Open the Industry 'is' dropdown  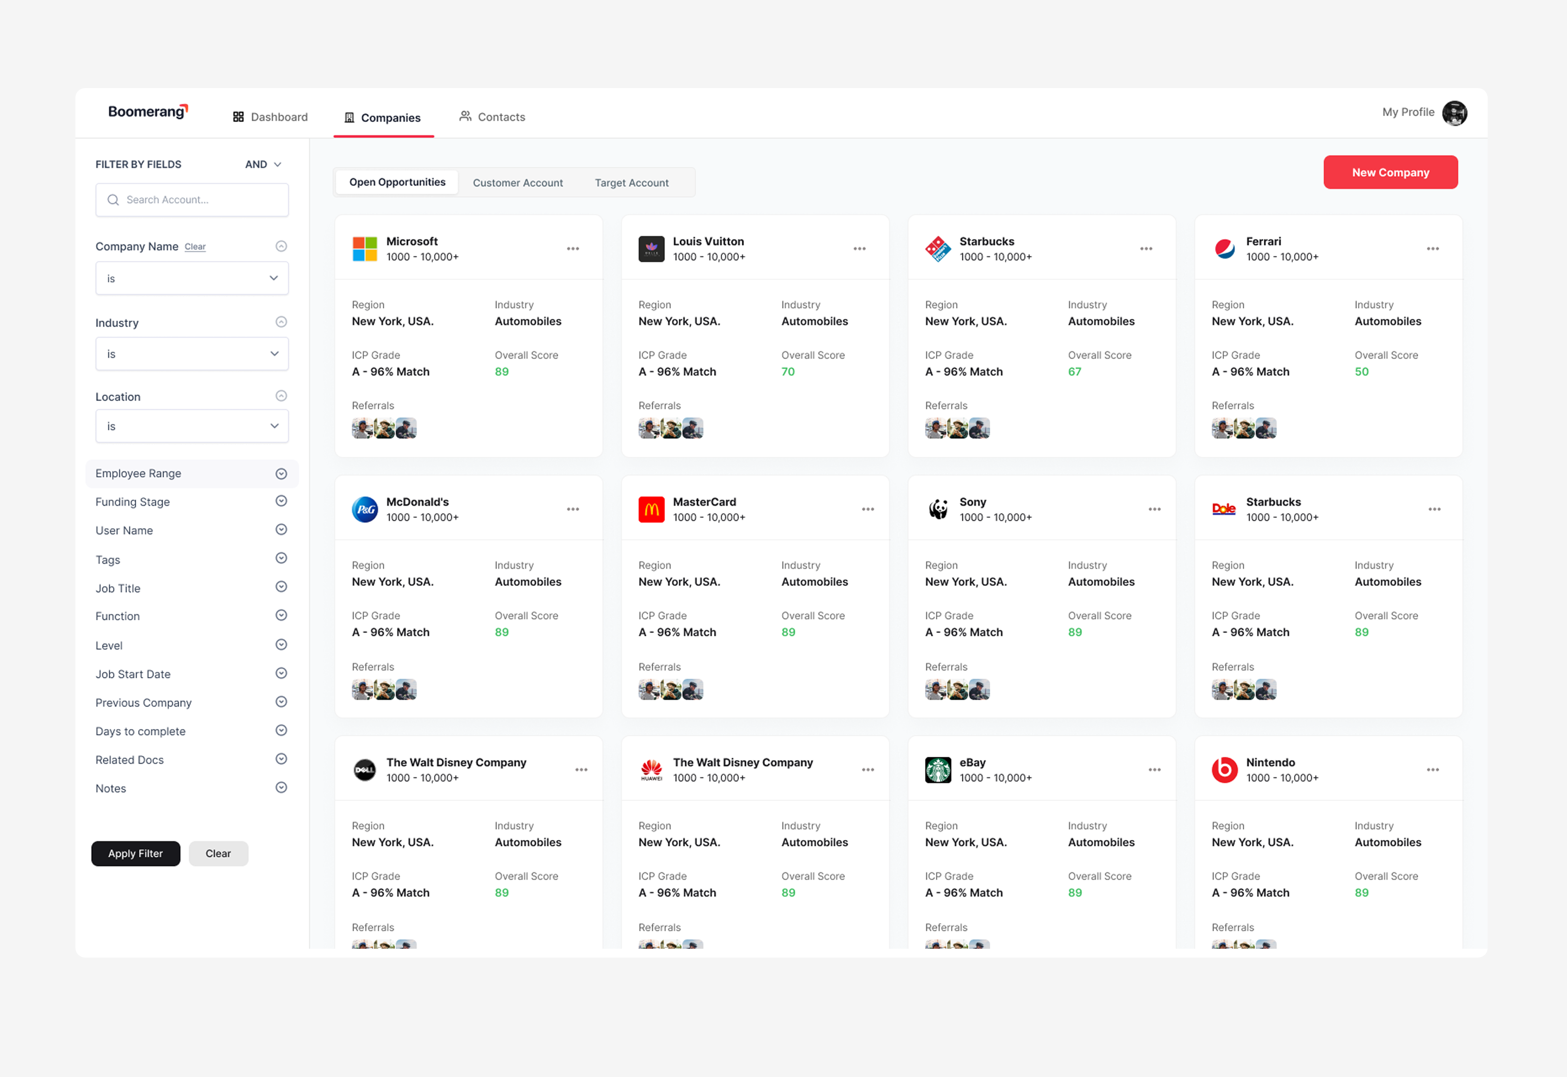[x=192, y=354]
